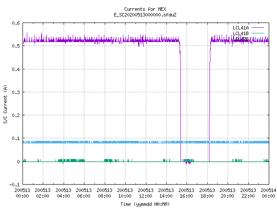Click the LCL41A legend label
Viewport: 277px width, 208px height.
[x=241, y=28]
